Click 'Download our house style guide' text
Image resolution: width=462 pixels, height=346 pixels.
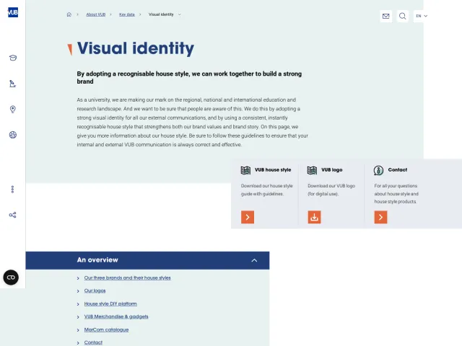(x=266, y=190)
